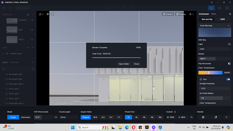The width and height of the screenshot is (233, 131).
Task: Click the globe icon in viewport
Action: 48,14
